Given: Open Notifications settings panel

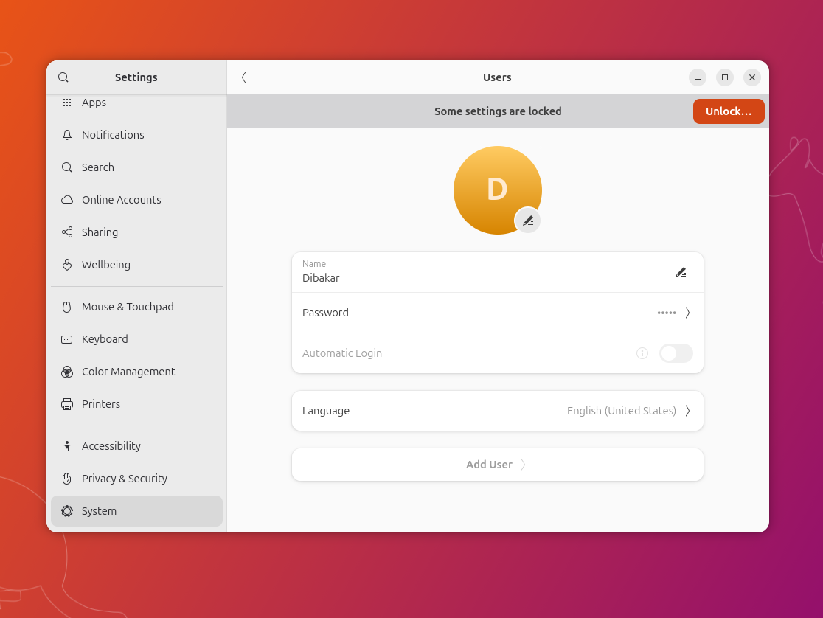Looking at the screenshot, I should [x=136, y=135].
